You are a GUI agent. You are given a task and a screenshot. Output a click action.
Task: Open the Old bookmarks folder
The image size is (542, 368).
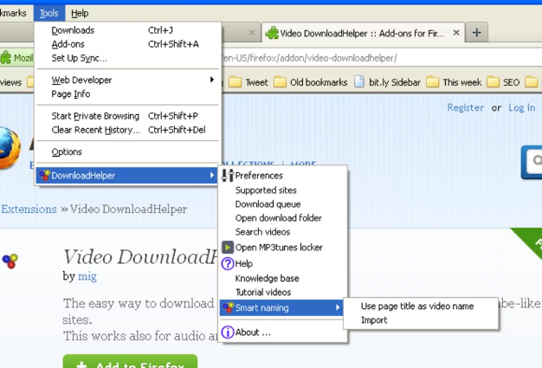pos(311,82)
